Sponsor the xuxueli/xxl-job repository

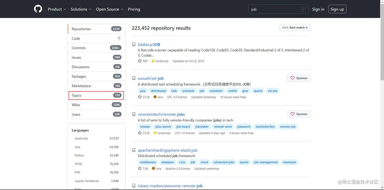click(x=299, y=78)
